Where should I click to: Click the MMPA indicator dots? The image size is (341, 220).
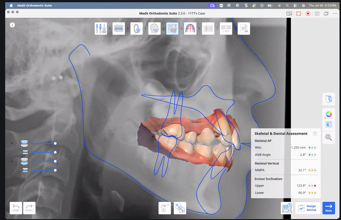tap(312, 170)
